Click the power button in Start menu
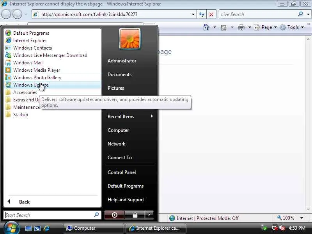 (x=114, y=215)
